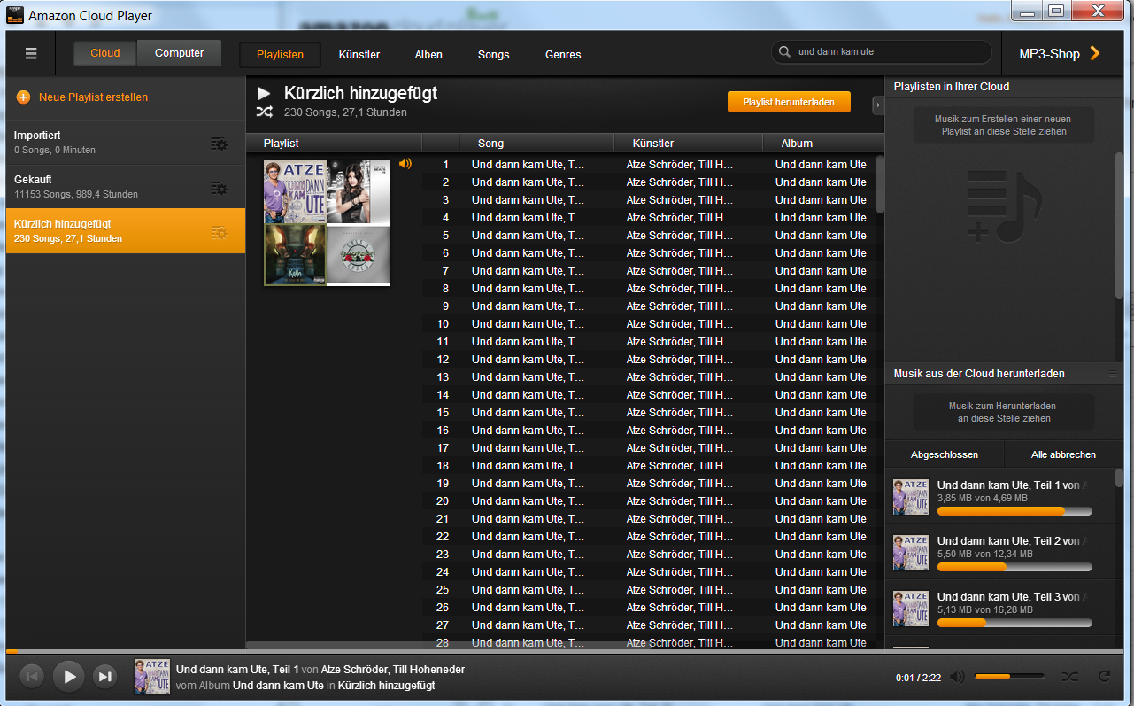Click playlist link Kürzlich hinzugefügt in player bar
Image resolution: width=1134 pixels, height=706 pixels.
click(x=386, y=686)
